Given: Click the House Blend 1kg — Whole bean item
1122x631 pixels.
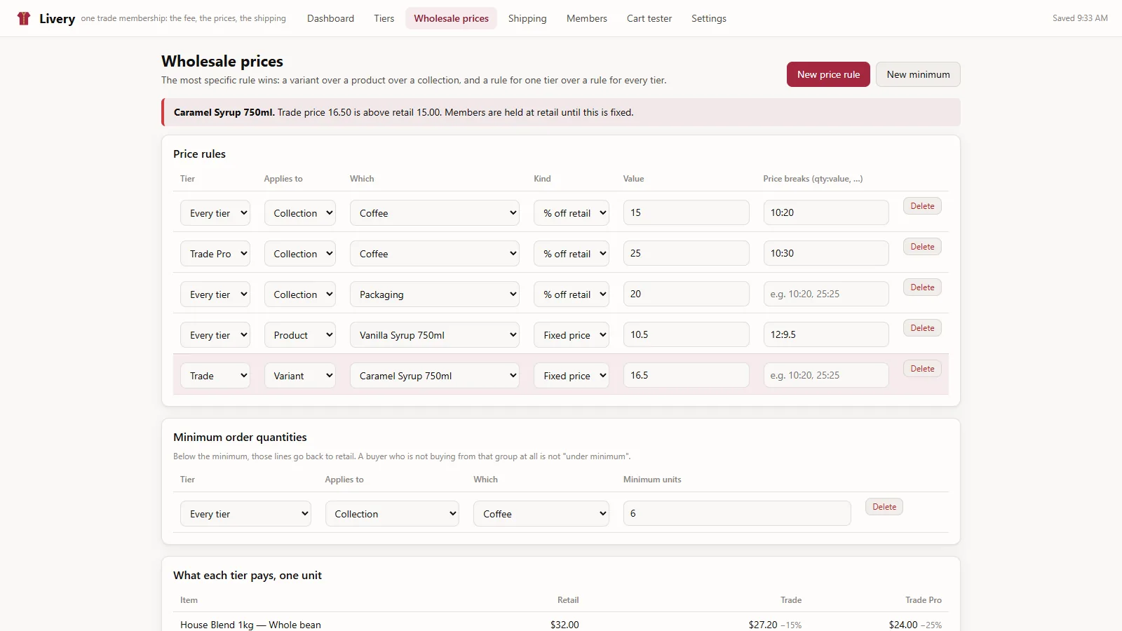Looking at the screenshot, I should [250, 625].
